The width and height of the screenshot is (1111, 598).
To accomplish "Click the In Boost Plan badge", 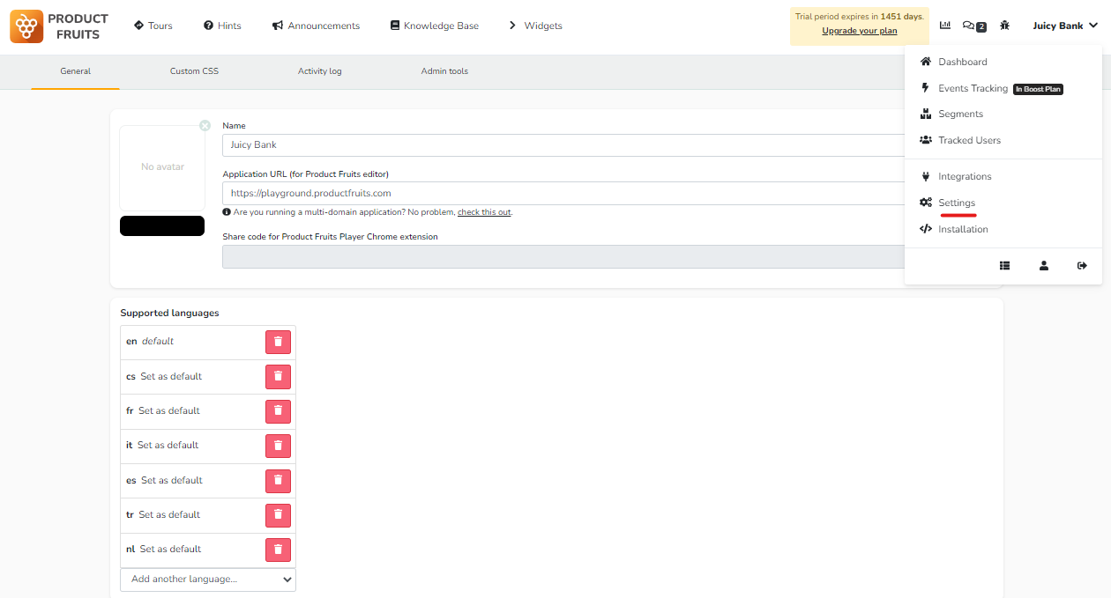I will pos(1038,89).
